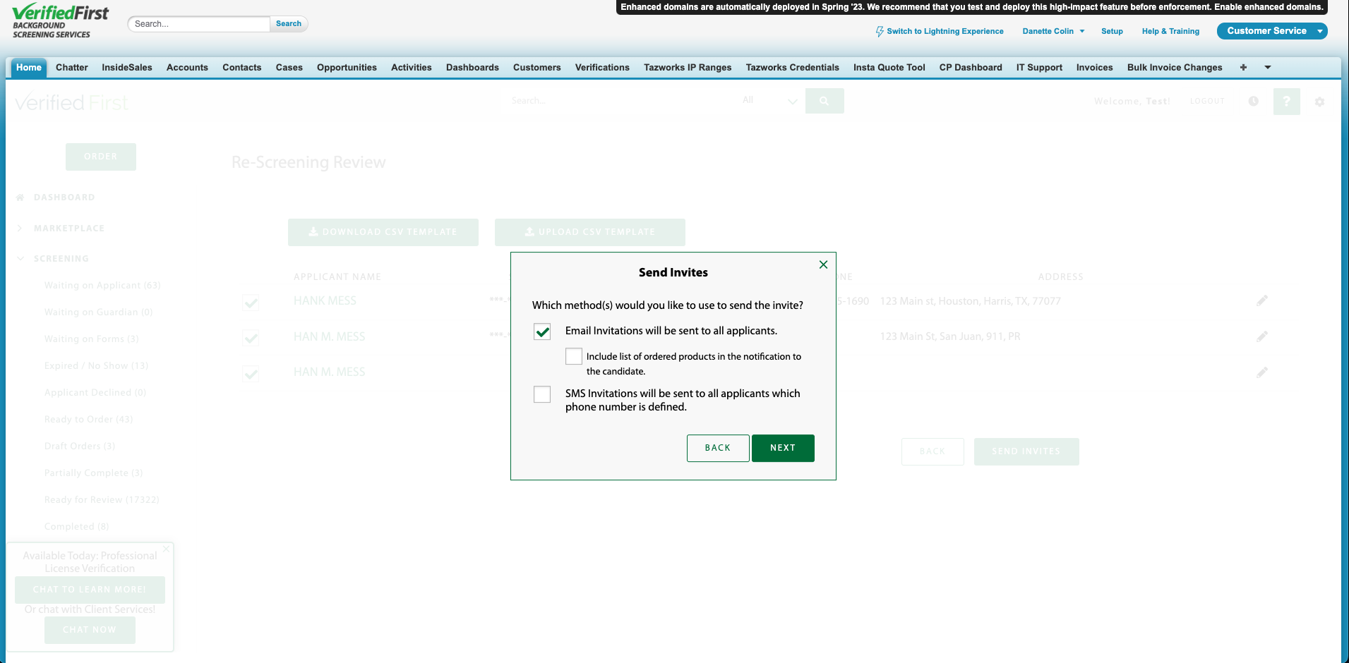Go to the Activities tab
Screen dimensions: 1349x663
(412, 68)
